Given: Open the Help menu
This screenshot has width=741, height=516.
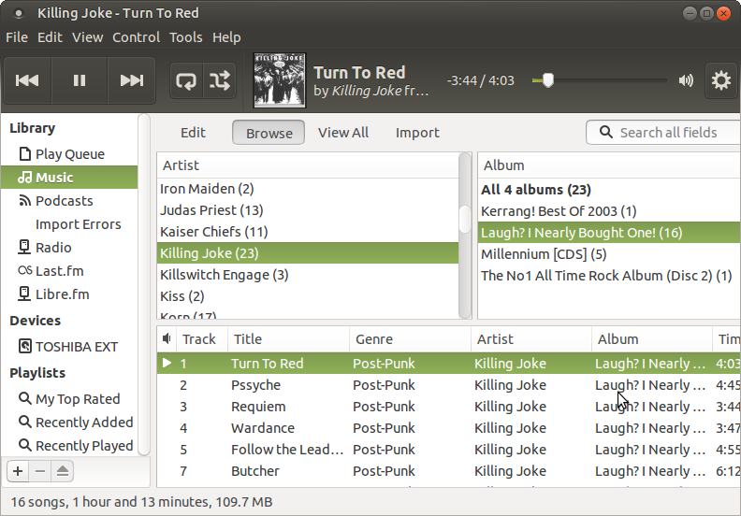Looking at the screenshot, I should point(226,37).
